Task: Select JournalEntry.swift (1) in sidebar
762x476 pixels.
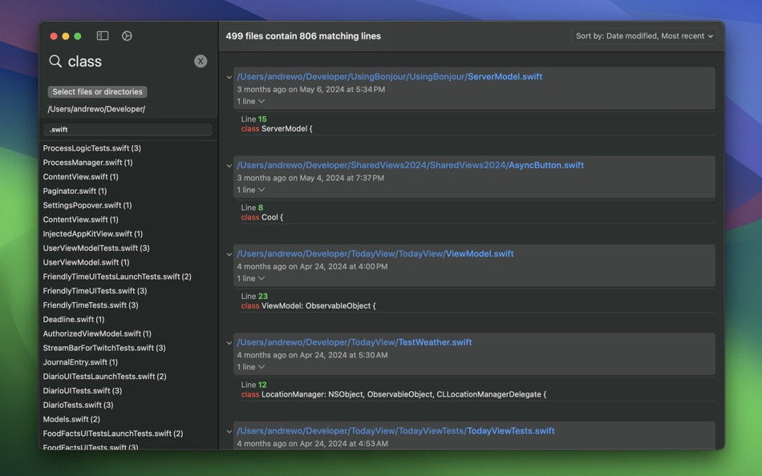Action: (80, 362)
